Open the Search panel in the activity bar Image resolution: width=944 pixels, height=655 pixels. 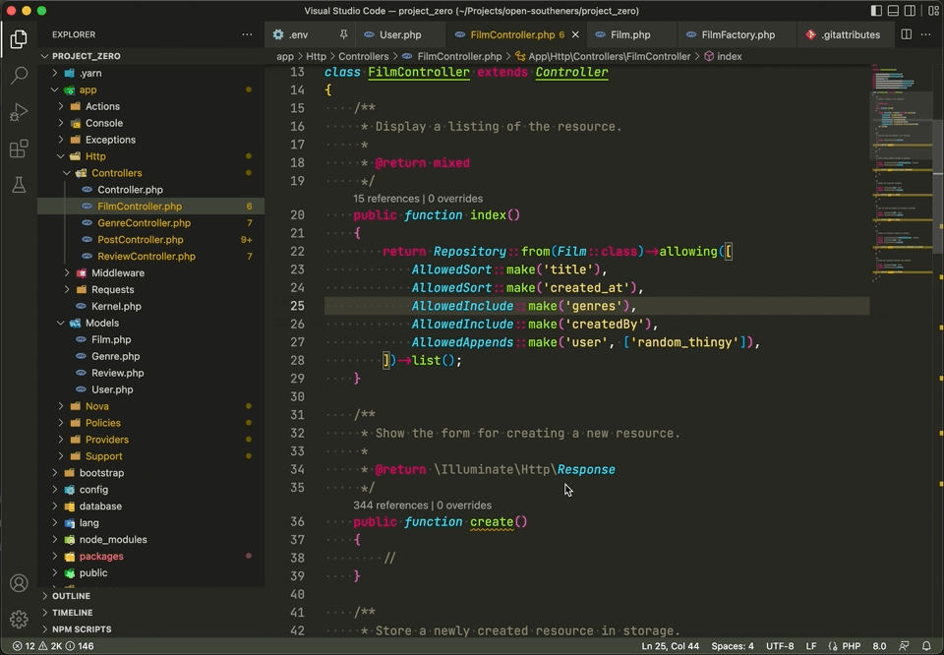pyautogui.click(x=18, y=75)
